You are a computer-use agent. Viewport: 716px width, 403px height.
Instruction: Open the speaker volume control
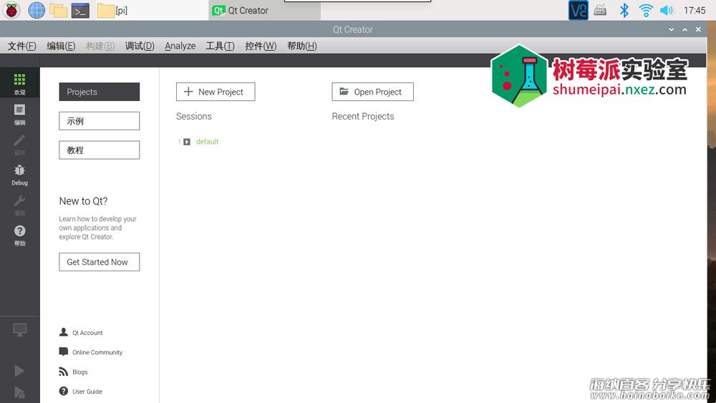coord(667,10)
